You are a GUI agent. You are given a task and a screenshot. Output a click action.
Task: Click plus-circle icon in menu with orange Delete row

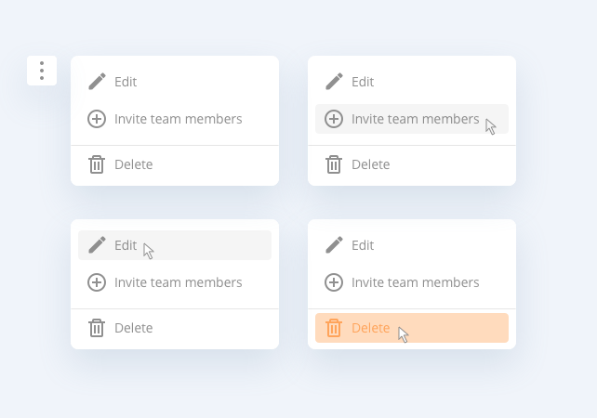(334, 282)
